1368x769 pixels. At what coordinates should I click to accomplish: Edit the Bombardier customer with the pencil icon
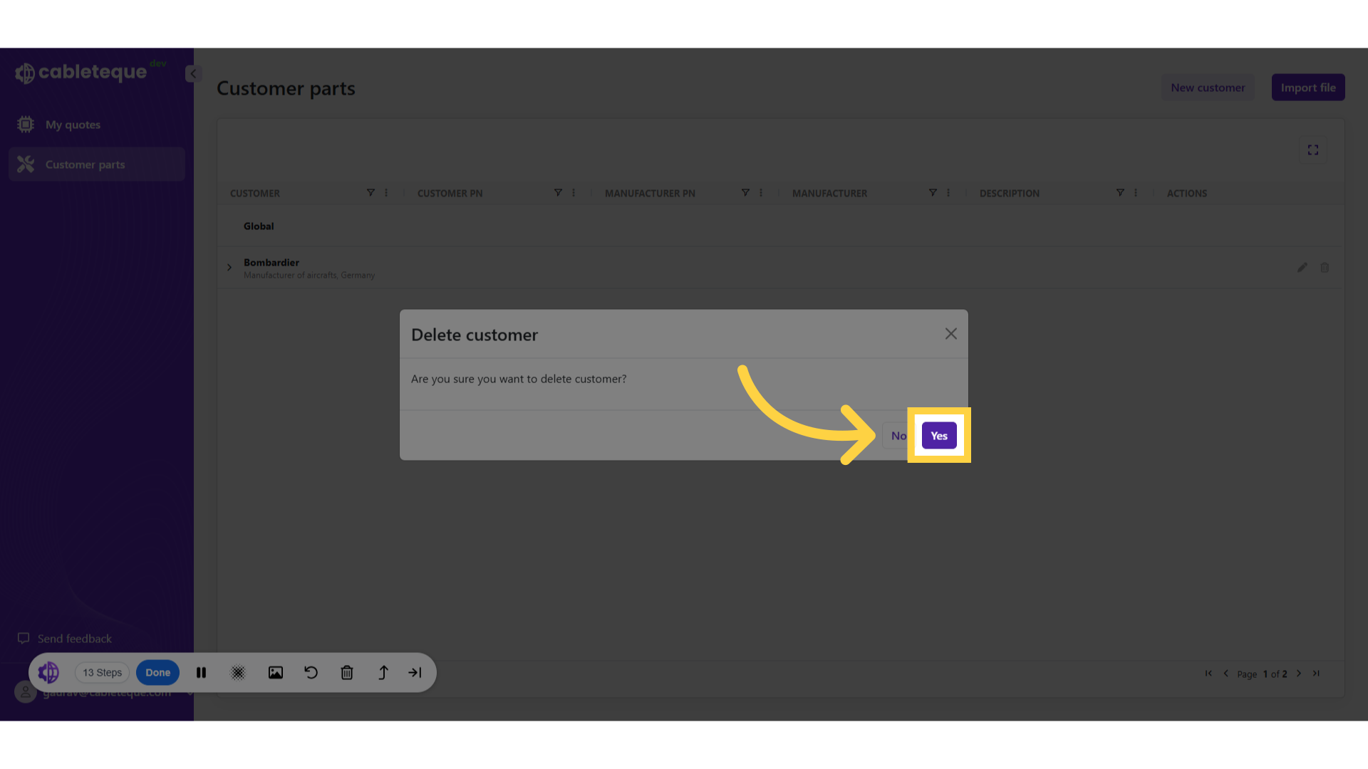tap(1302, 268)
